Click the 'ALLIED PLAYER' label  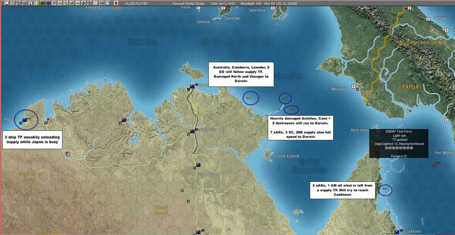(136, 4)
